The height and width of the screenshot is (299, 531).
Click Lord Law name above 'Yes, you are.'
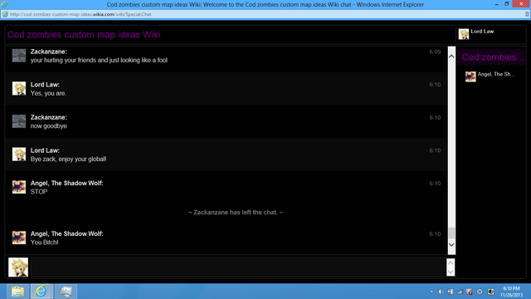(45, 85)
